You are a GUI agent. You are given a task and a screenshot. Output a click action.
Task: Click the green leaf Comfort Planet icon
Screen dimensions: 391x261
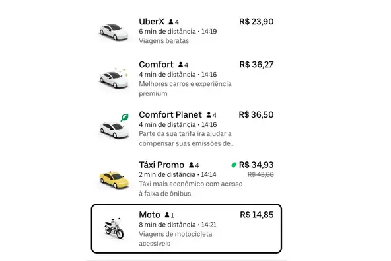(x=124, y=117)
